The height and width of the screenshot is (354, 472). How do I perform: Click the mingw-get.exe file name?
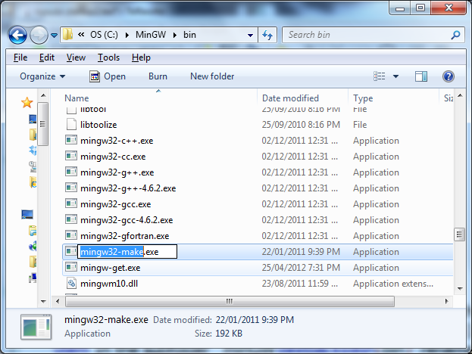point(110,268)
